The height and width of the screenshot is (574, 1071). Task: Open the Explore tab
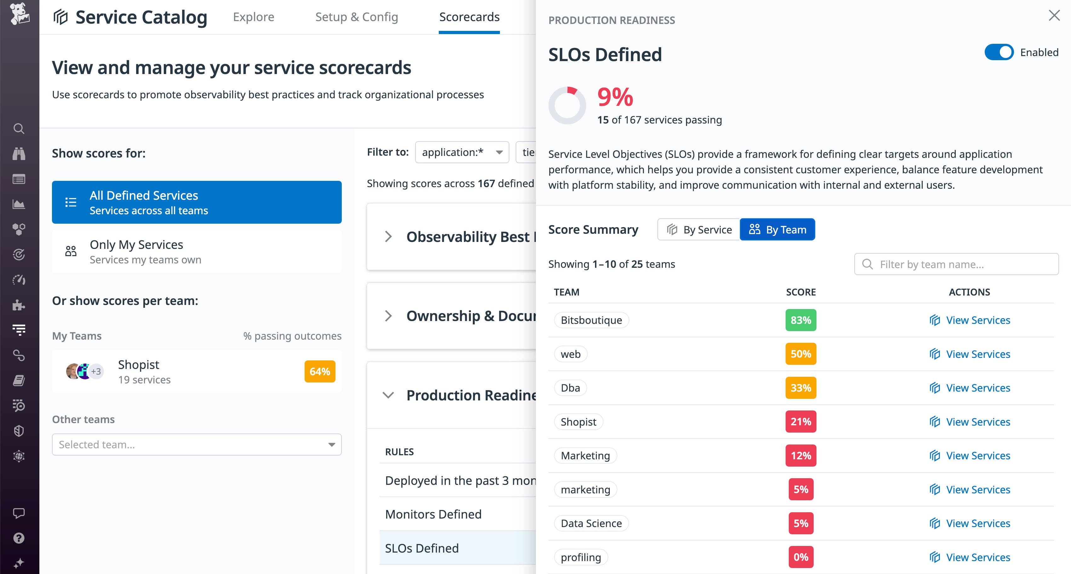[253, 17]
